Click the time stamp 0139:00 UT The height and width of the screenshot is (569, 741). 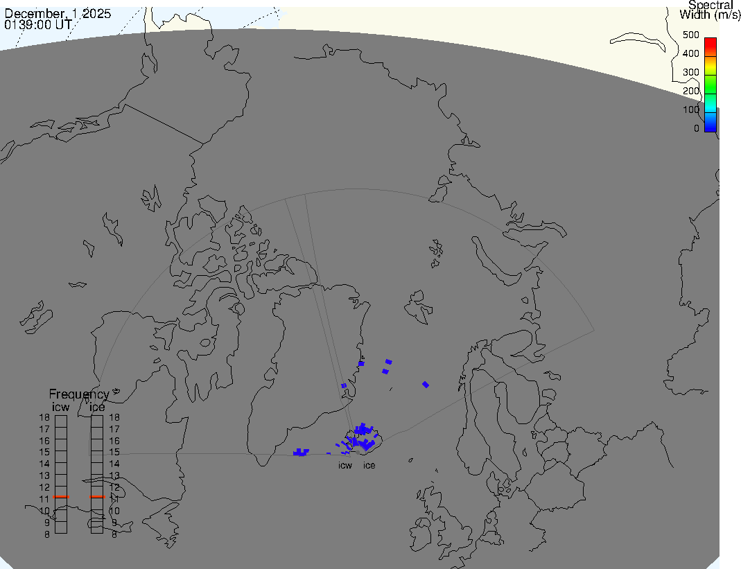[x=38, y=24]
